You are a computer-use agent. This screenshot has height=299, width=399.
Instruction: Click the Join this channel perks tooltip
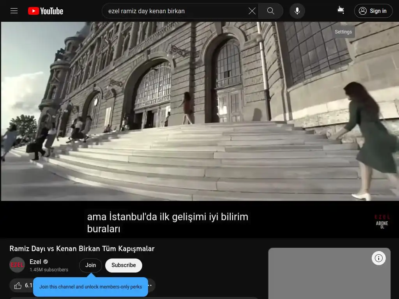90,287
